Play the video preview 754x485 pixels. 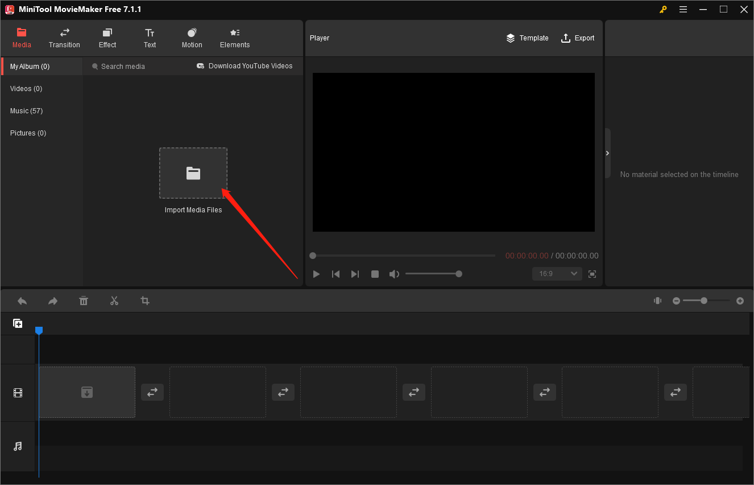(x=317, y=274)
